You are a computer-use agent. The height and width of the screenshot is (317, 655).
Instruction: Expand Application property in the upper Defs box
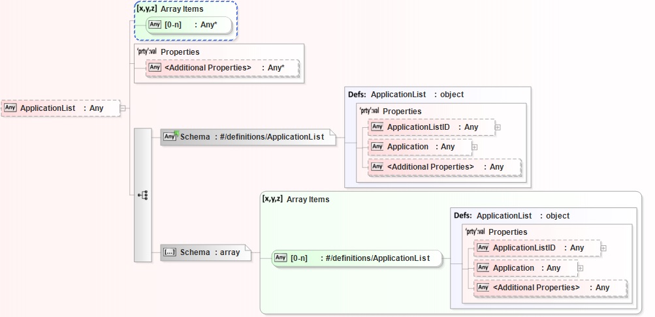tap(475, 147)
